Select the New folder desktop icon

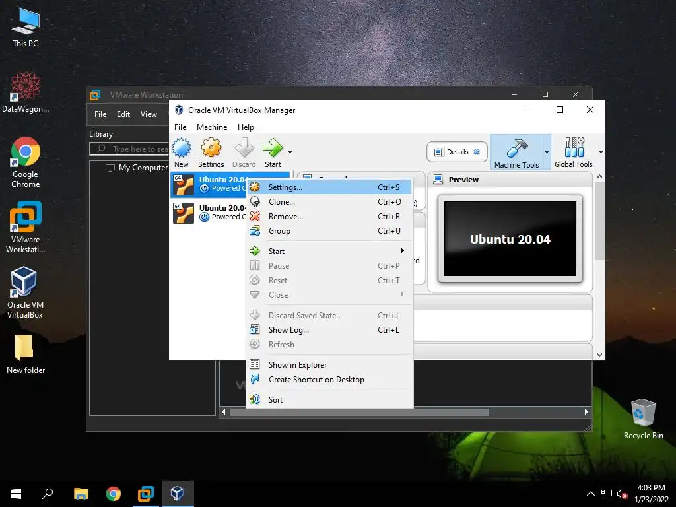pyautogui.click(x=26, y=355)
